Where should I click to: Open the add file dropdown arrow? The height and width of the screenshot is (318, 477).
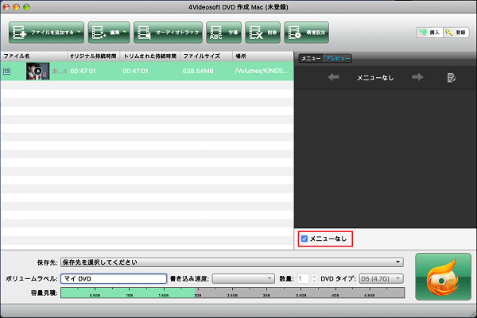coord(79,32)
